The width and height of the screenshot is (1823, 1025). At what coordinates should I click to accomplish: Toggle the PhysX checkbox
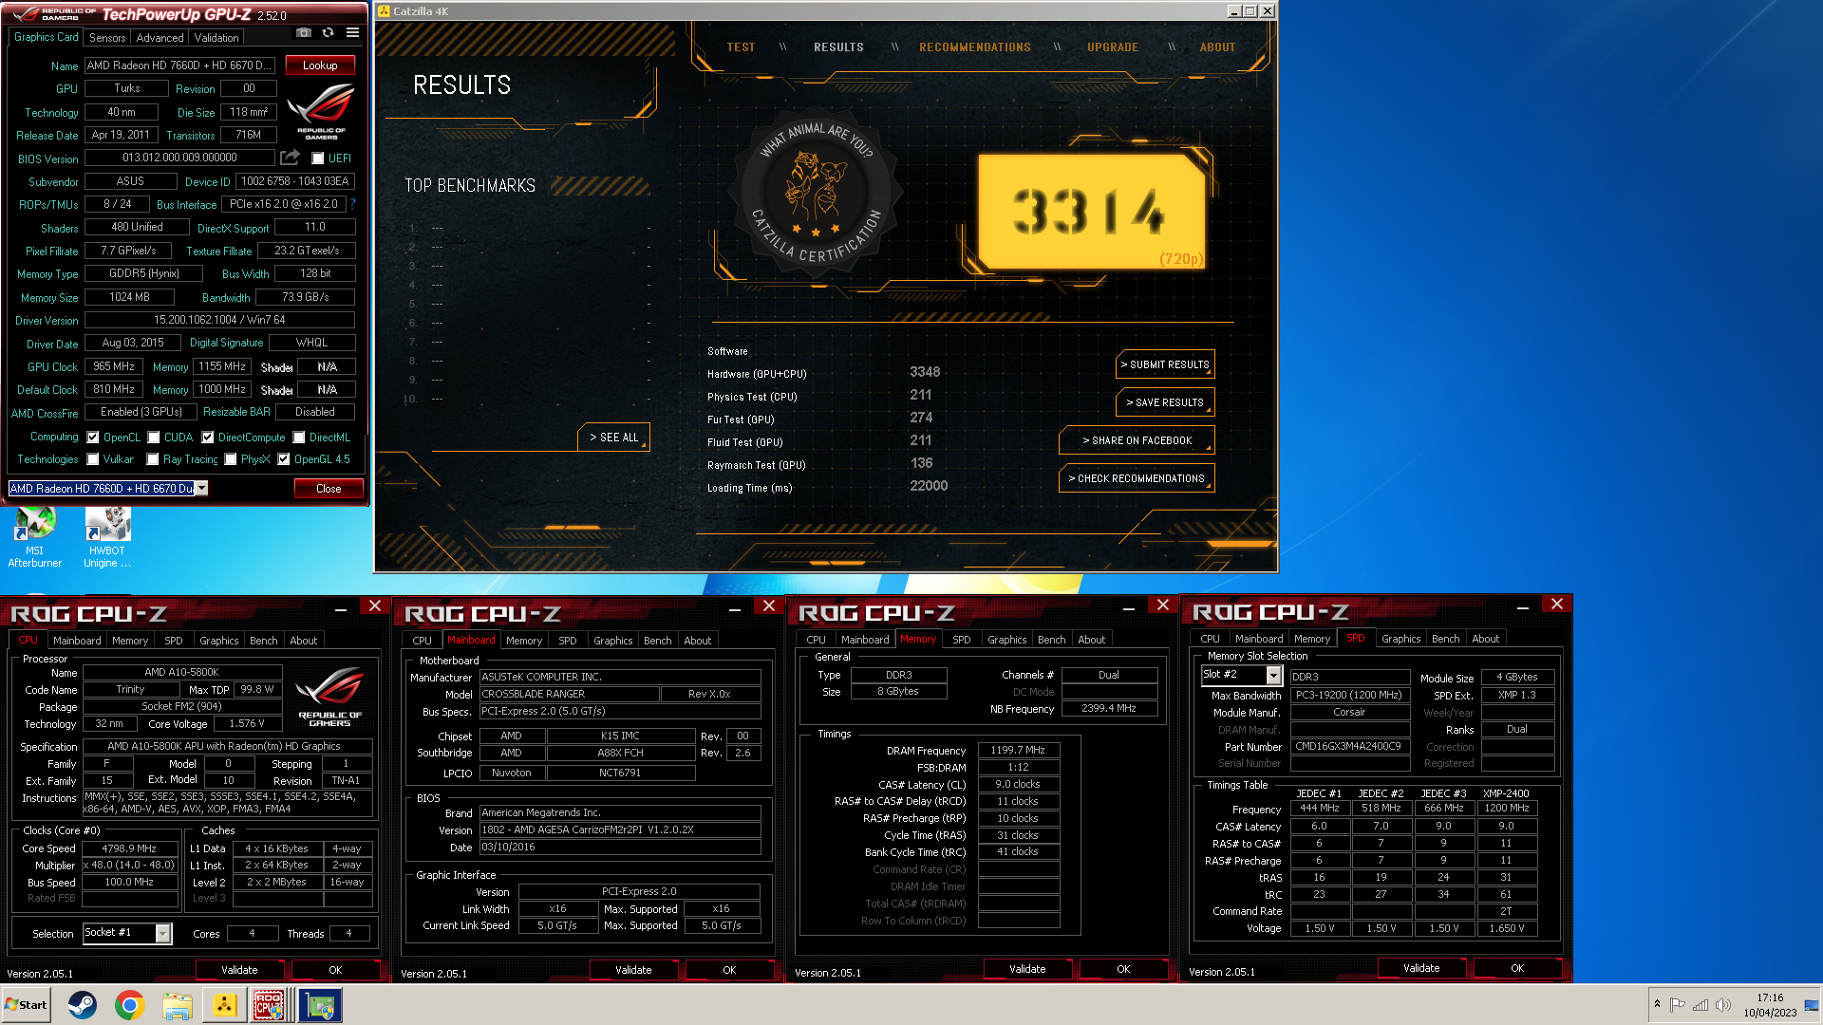pyautogui.click(x=231, y=459)
